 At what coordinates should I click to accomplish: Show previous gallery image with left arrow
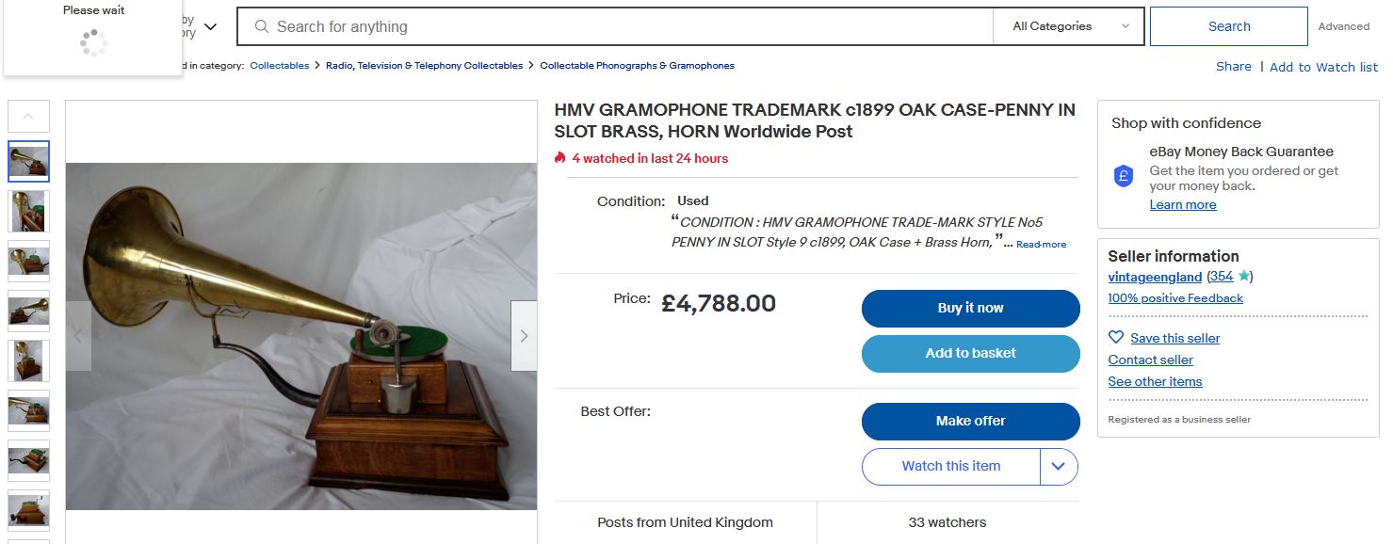pyautogui.click(x=78, y=336)
